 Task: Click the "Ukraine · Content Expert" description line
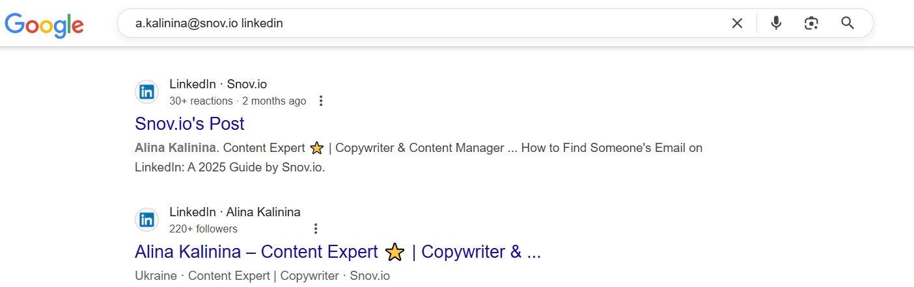pyautogui.click(x=262, y=275)
